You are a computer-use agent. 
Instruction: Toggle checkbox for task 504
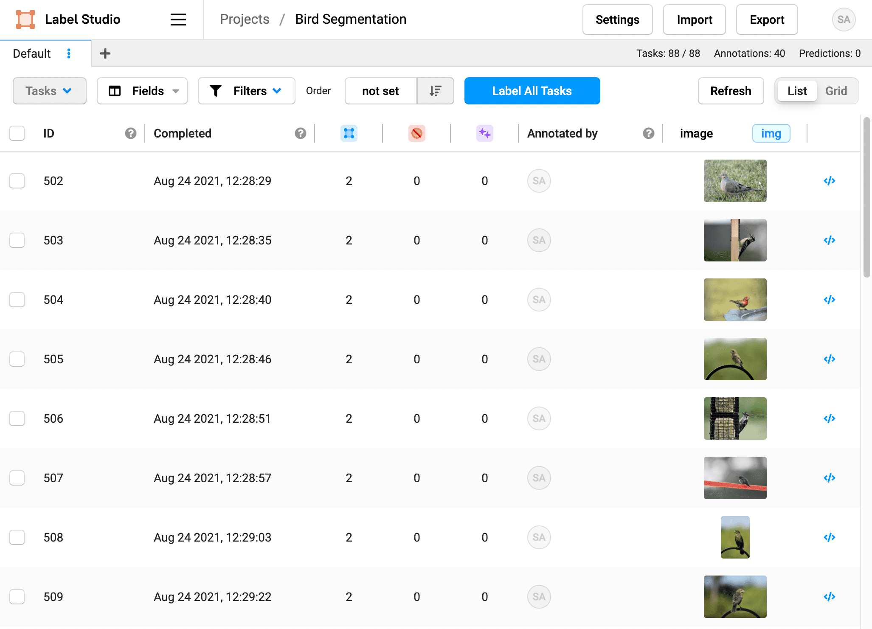17,299
